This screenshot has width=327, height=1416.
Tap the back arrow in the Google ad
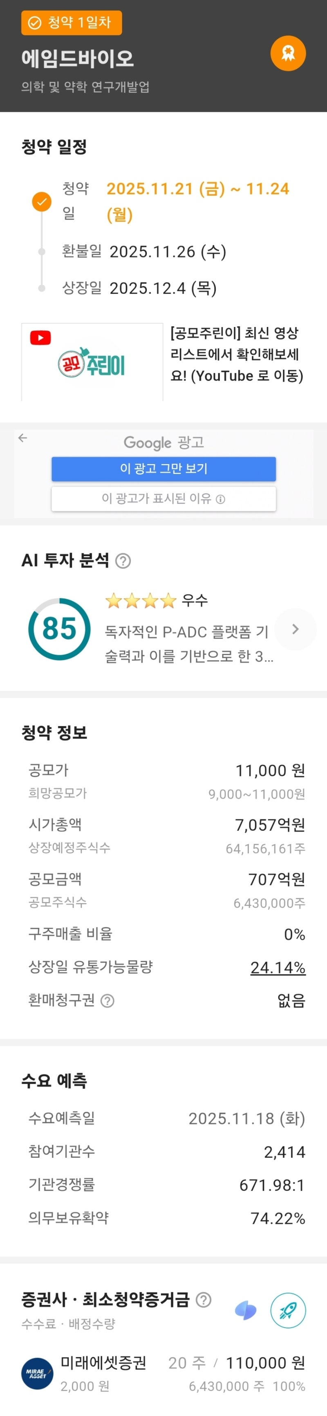pos(22,437)
